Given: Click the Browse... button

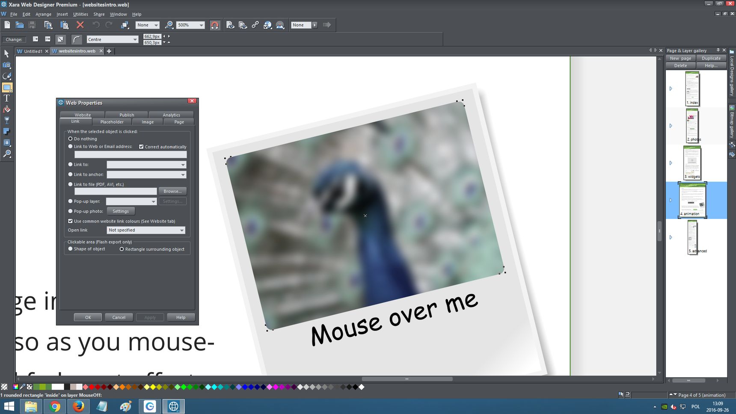Looking at the screenshot, I should tap(172, 191).
